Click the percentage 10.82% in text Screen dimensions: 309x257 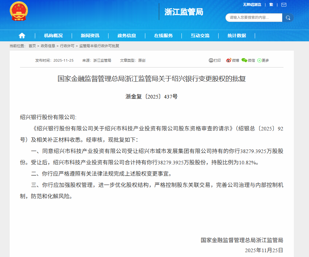(x=247, y=163)
